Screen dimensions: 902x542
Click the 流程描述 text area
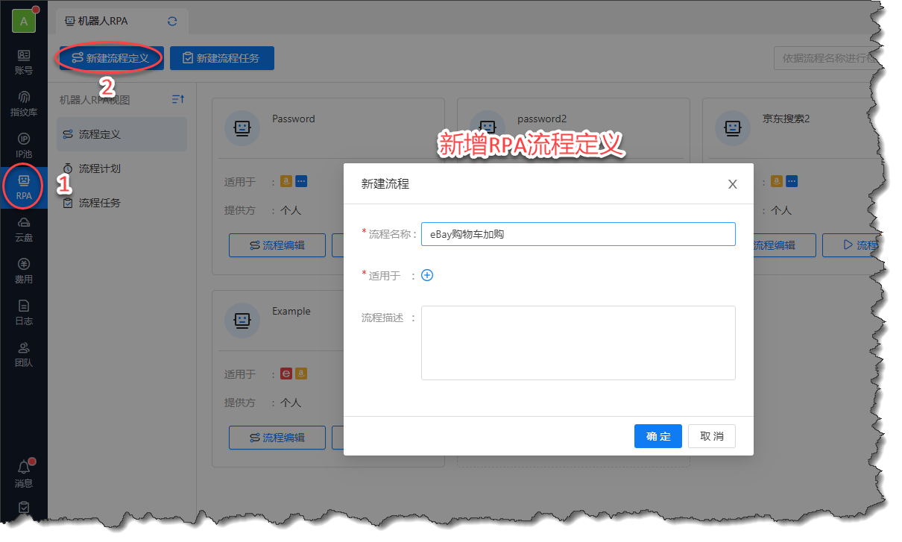click(x=578, y=343)
